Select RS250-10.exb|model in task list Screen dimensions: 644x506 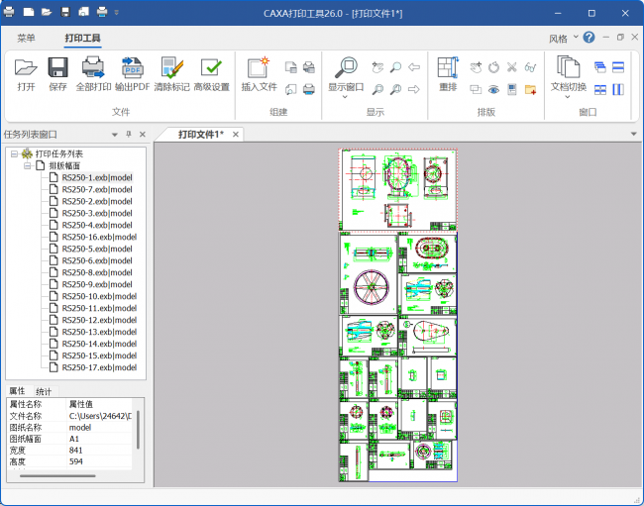[99, 296]
